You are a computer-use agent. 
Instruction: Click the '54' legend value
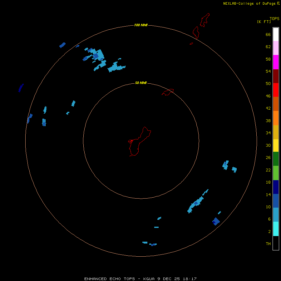click(x=268, y=71)
